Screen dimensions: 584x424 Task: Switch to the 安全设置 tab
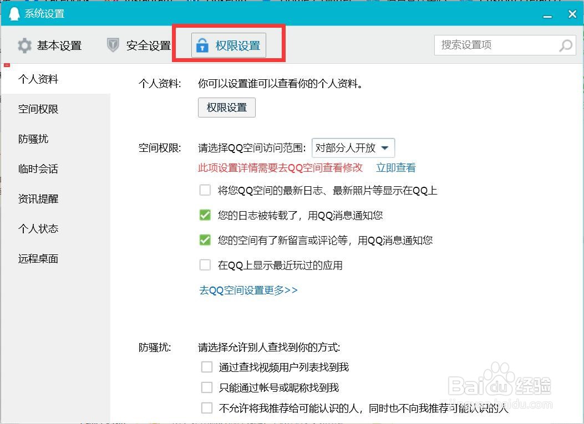pos(139,45)
